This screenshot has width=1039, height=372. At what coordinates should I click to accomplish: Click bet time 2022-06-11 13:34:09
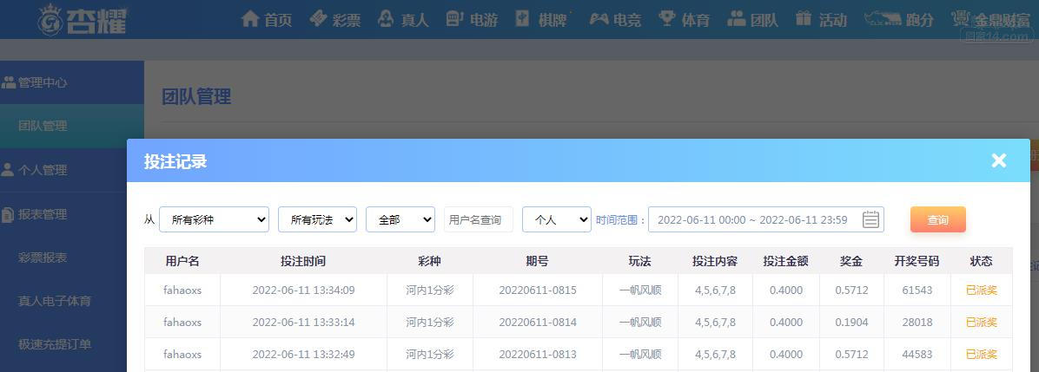(303, 290)
